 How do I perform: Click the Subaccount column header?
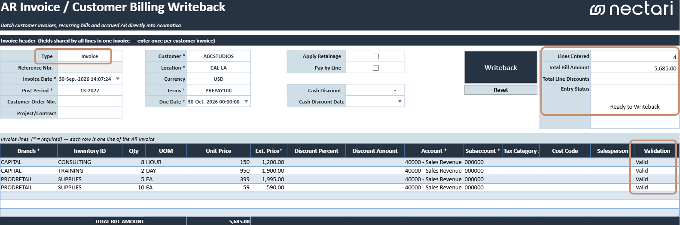click(483, 151)
